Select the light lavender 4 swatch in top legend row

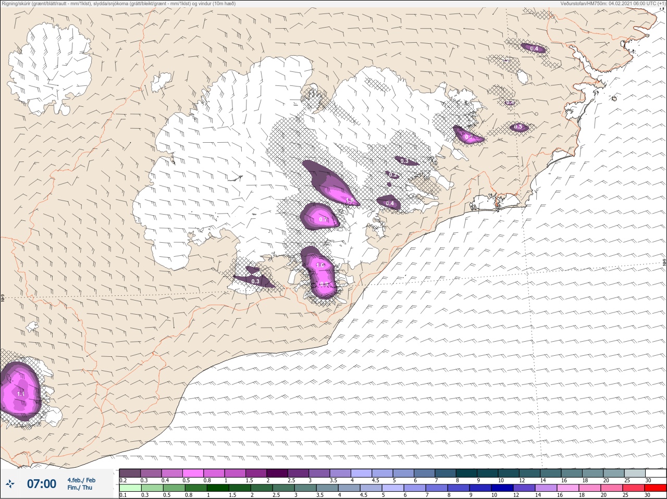coord(362,473)
